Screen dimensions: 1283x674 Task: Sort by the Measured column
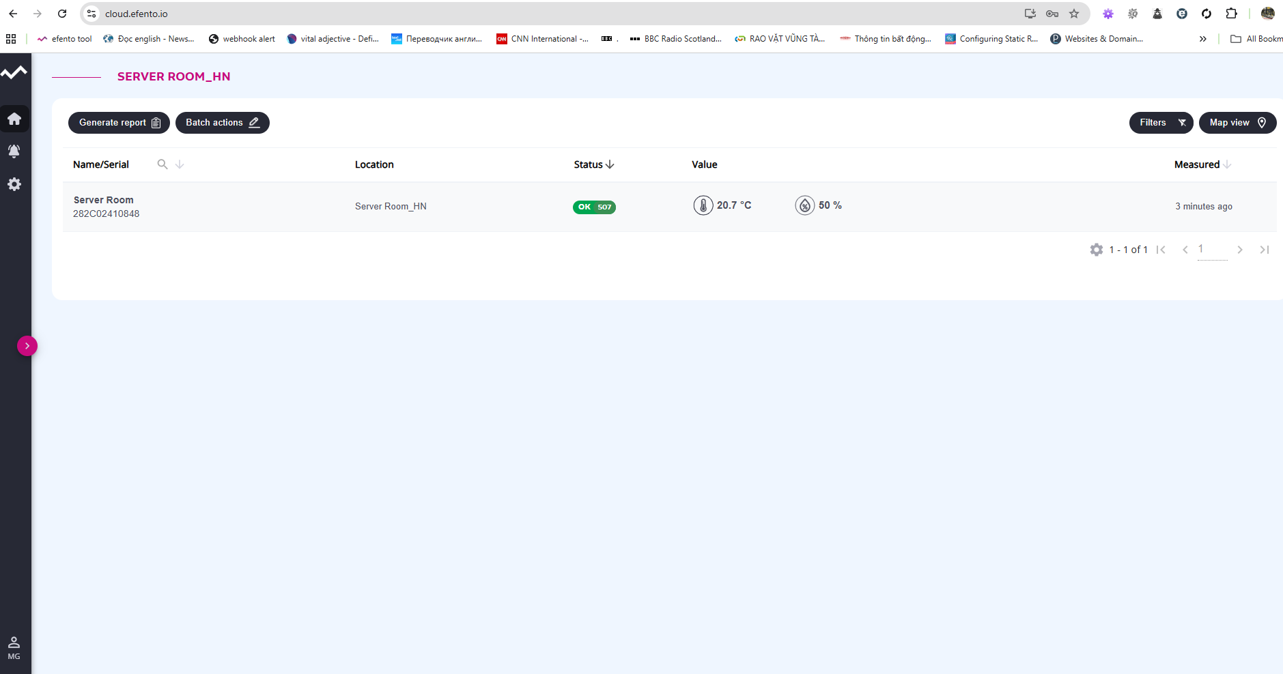[x=1202, y=164]
